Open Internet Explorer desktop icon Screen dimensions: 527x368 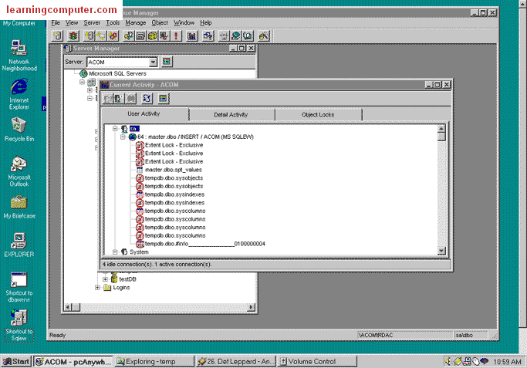pos(19,94)
